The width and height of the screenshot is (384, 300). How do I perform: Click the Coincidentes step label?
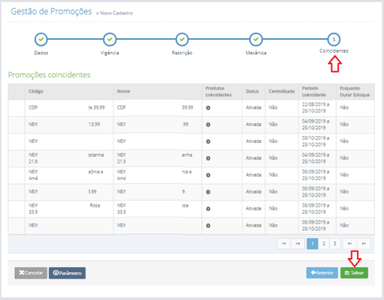(333, 51)
